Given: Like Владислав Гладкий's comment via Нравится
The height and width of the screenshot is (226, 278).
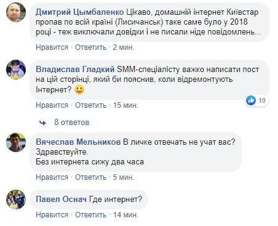Looking at the screenshot, I should tap(52, 105).
